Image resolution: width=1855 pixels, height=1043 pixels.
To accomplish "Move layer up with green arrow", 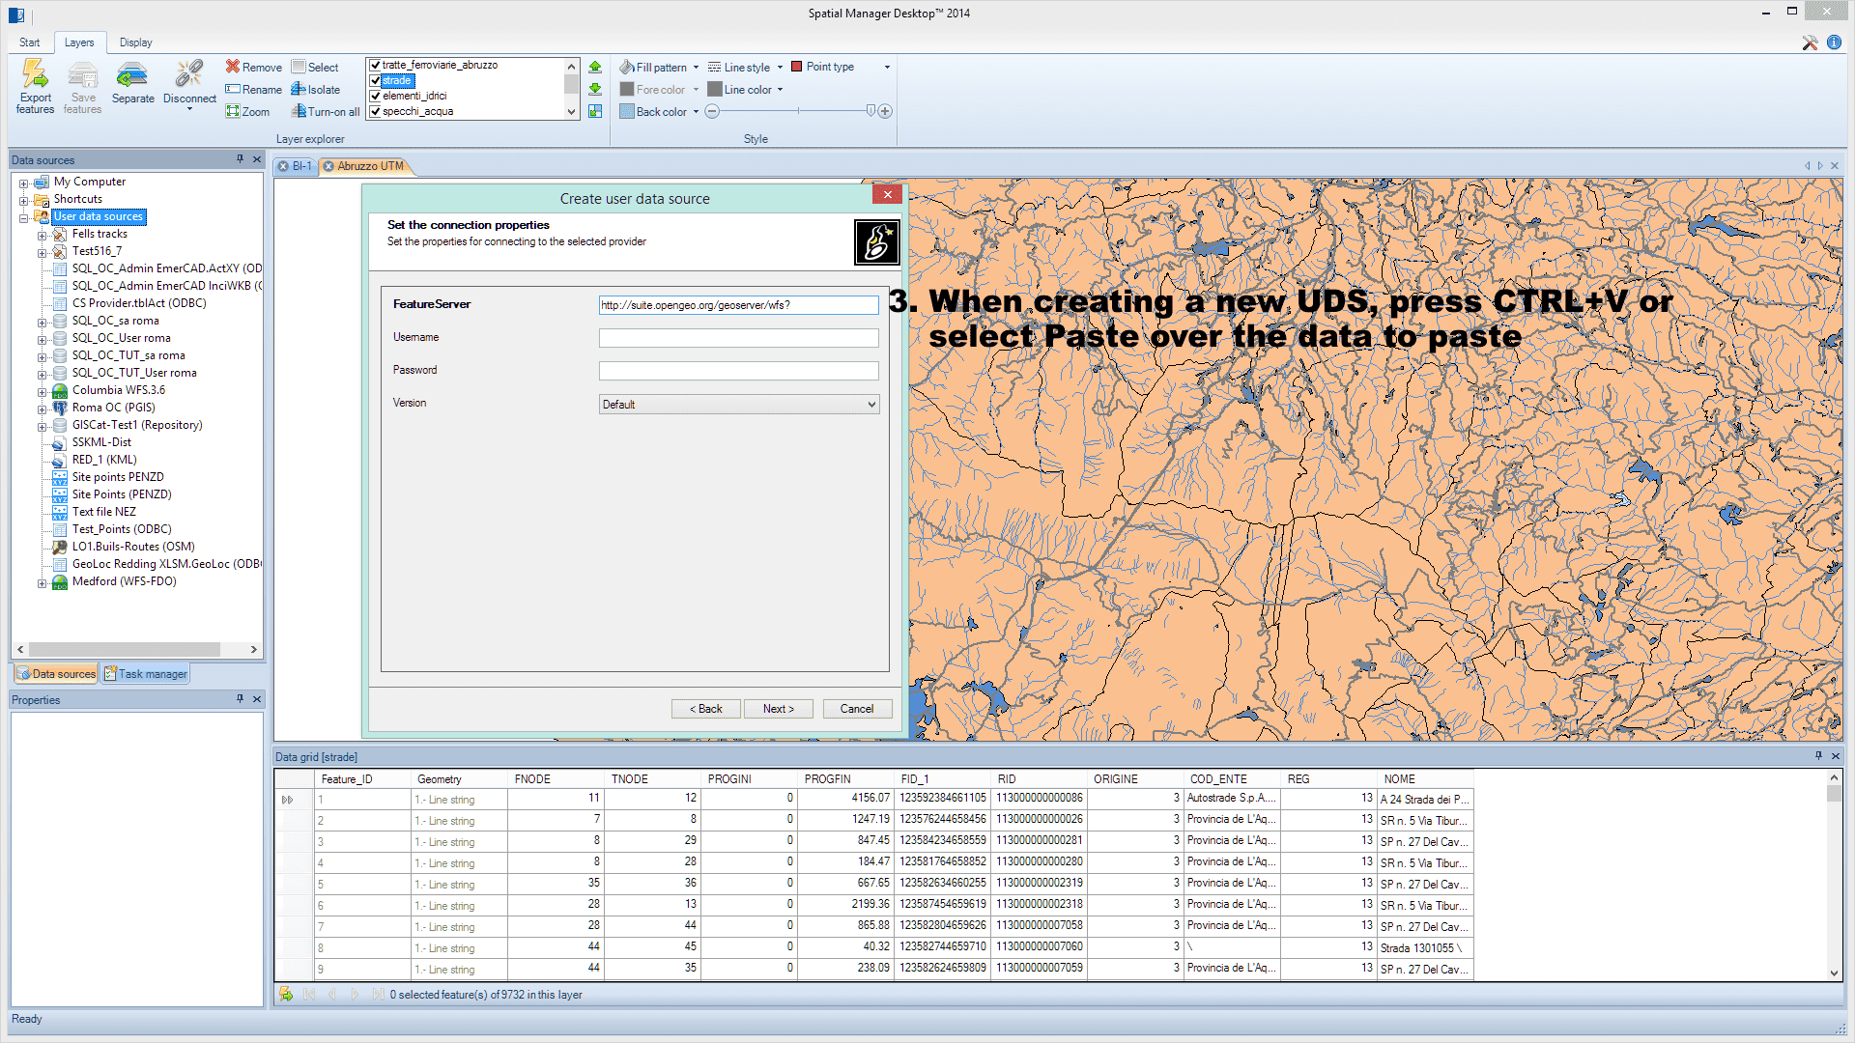I will (x=595, y=67).
